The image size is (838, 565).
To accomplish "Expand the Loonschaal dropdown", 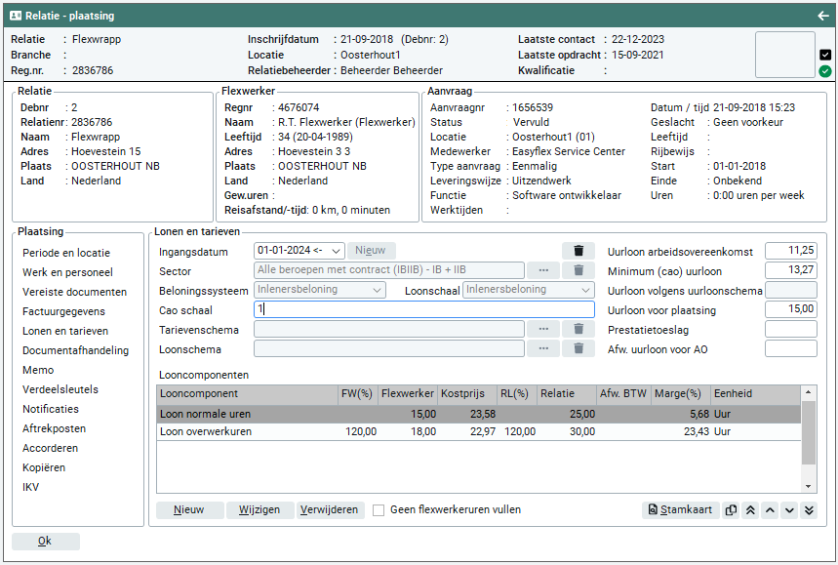I will pos(585,290).
